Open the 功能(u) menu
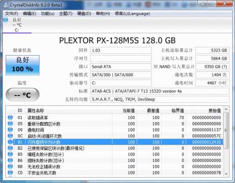The width and height of the screenshot is (235, 183). [47, 14]
